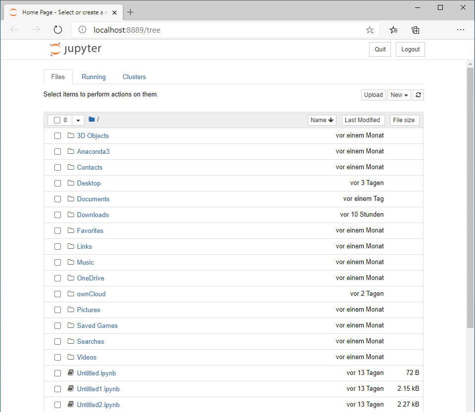This screenshot has height=412, width=475.
Task: Click the root folder icon in breadcrumb
Action: [x=92, y=119]
